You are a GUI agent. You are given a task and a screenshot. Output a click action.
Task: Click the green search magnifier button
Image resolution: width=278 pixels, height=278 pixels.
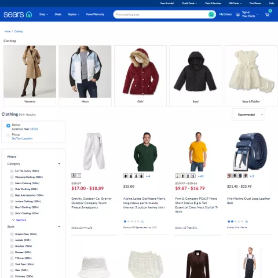(211, 14)
